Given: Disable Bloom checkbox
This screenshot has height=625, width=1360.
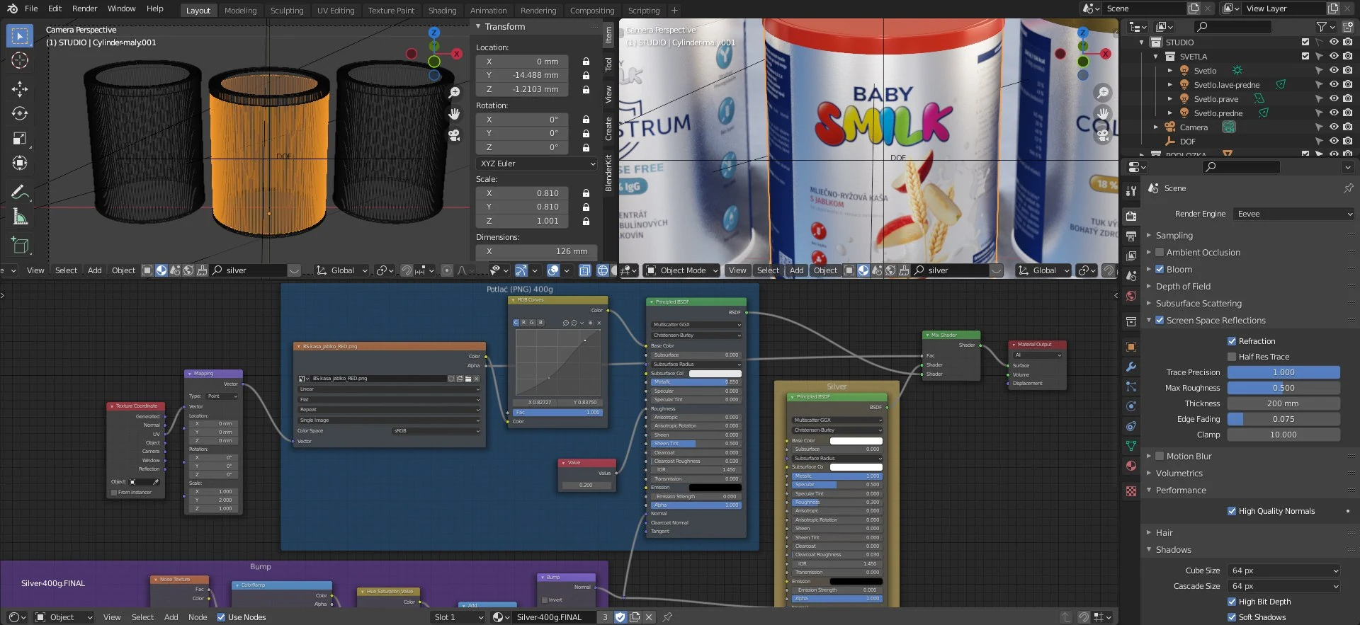Looking at the screenshot, I should coord(1160,269).
